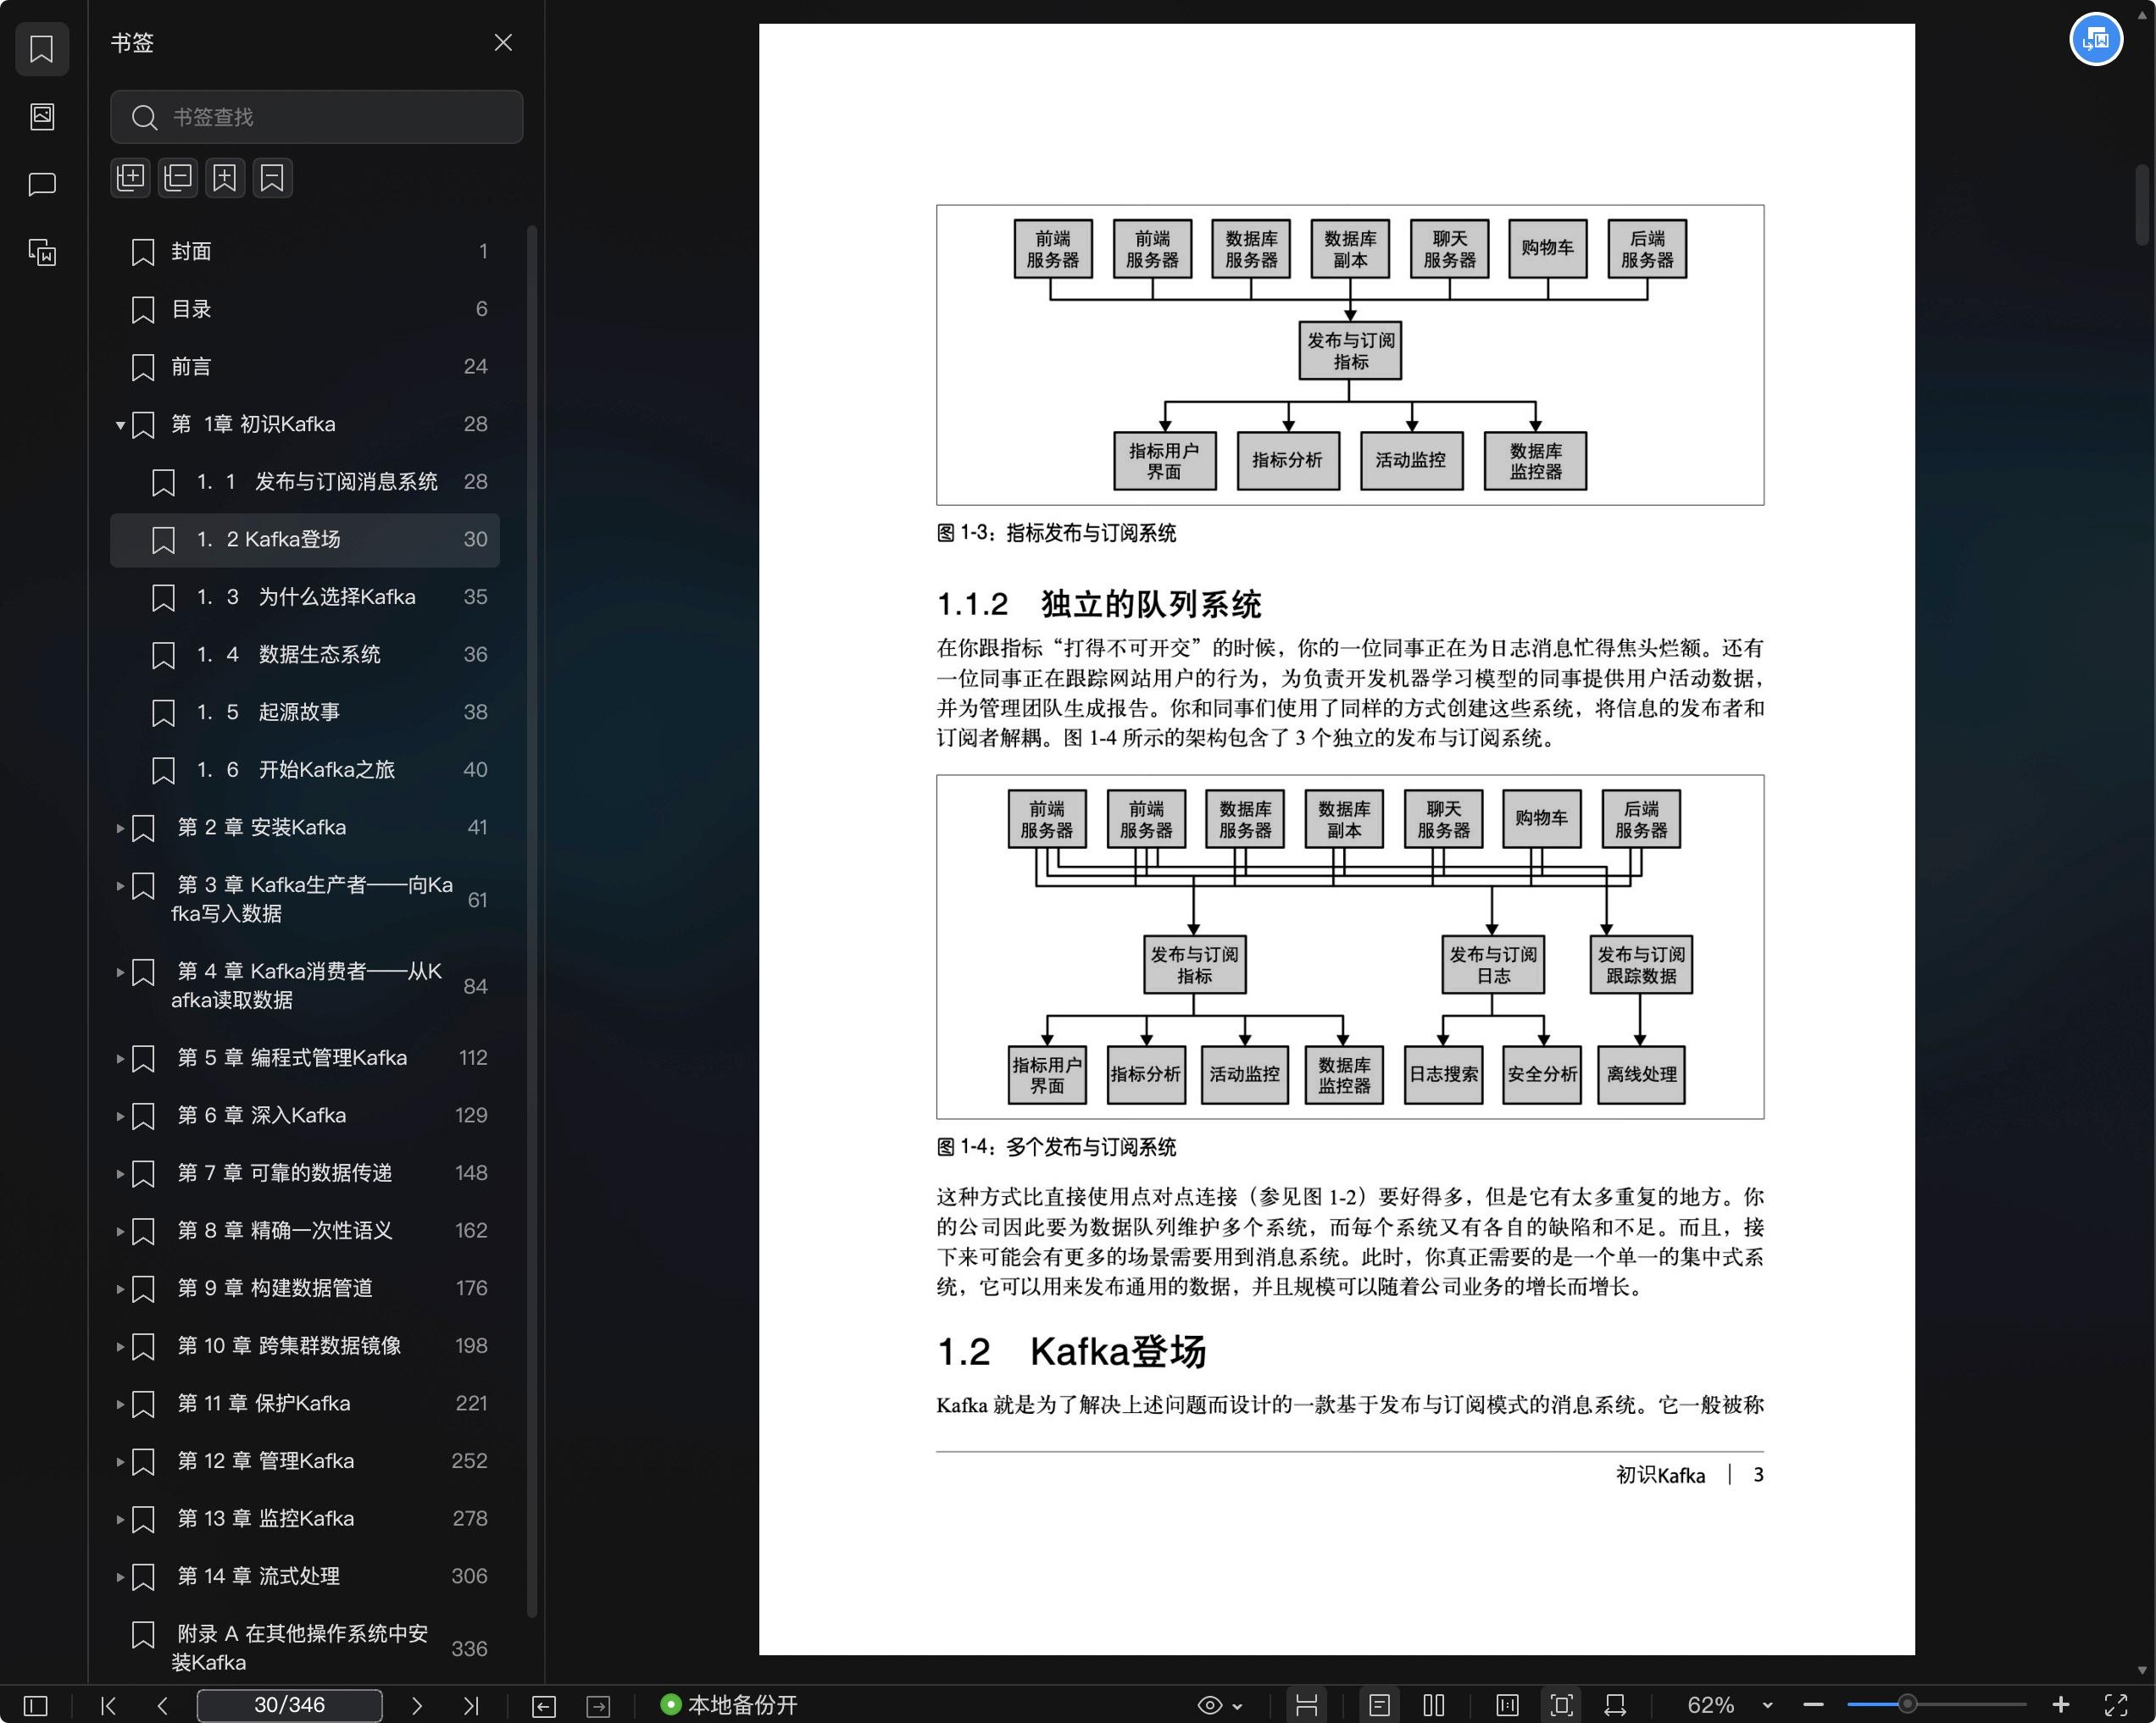The height and width of the screenshot is (1723, 2156).
Task: Enter full screen mode
Action: [2116, 1705]
